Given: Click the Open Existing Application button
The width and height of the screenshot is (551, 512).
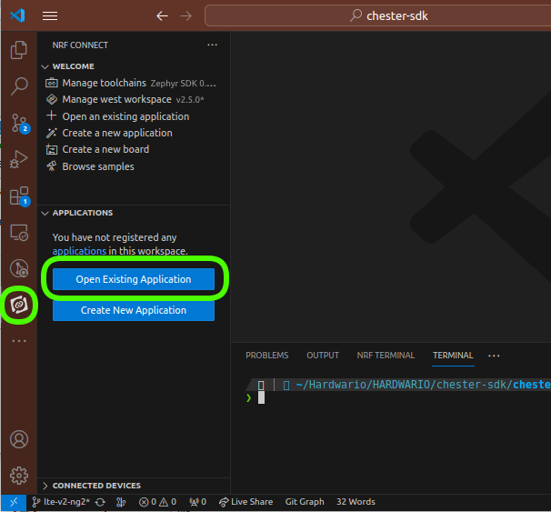Looking at the screenshot, I should click(x=134, y=279).
